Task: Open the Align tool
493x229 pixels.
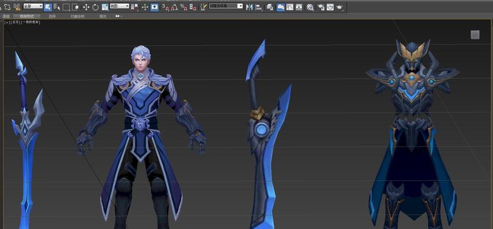Action: point(259,7)
